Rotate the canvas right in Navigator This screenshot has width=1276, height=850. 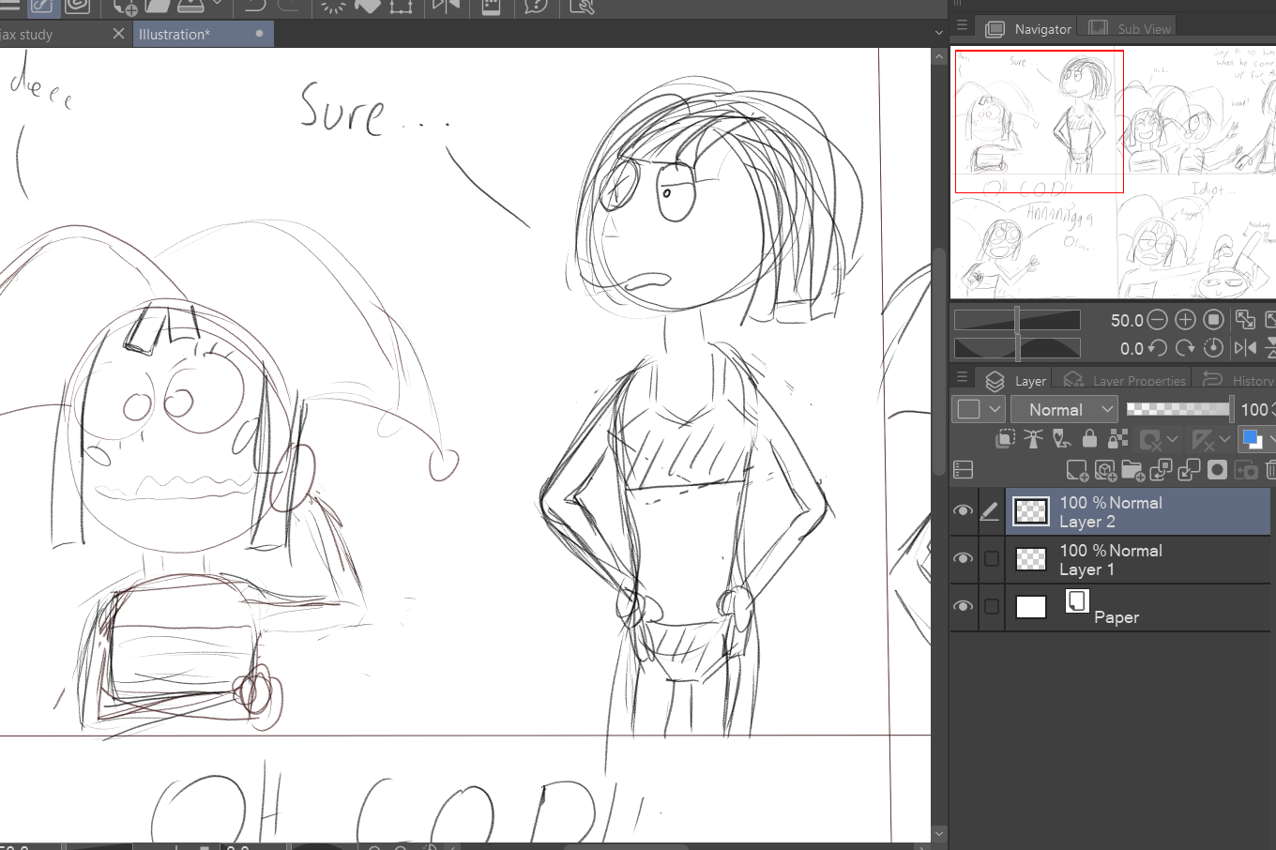1185,348
